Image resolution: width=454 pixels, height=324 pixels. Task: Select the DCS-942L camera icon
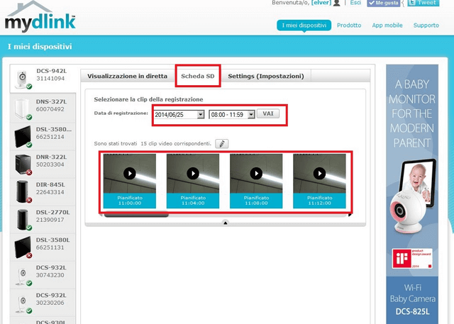(x=23, y=79)
